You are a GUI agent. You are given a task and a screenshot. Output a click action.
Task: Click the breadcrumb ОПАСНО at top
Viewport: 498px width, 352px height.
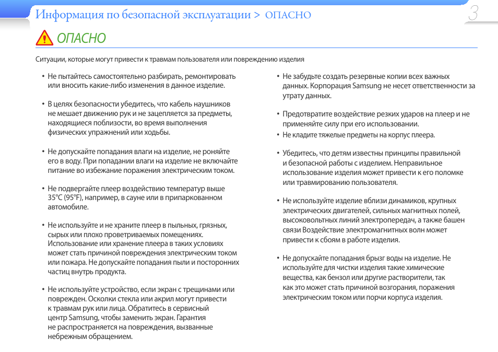(288, 15)
